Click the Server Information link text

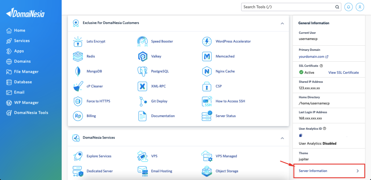[313, 171]
